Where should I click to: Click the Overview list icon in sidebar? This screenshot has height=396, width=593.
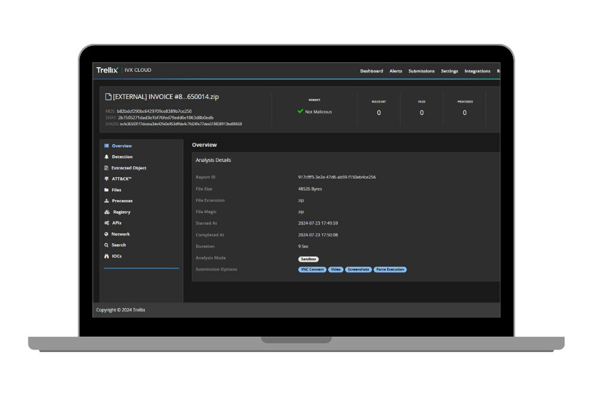click(x=107, y=146)
